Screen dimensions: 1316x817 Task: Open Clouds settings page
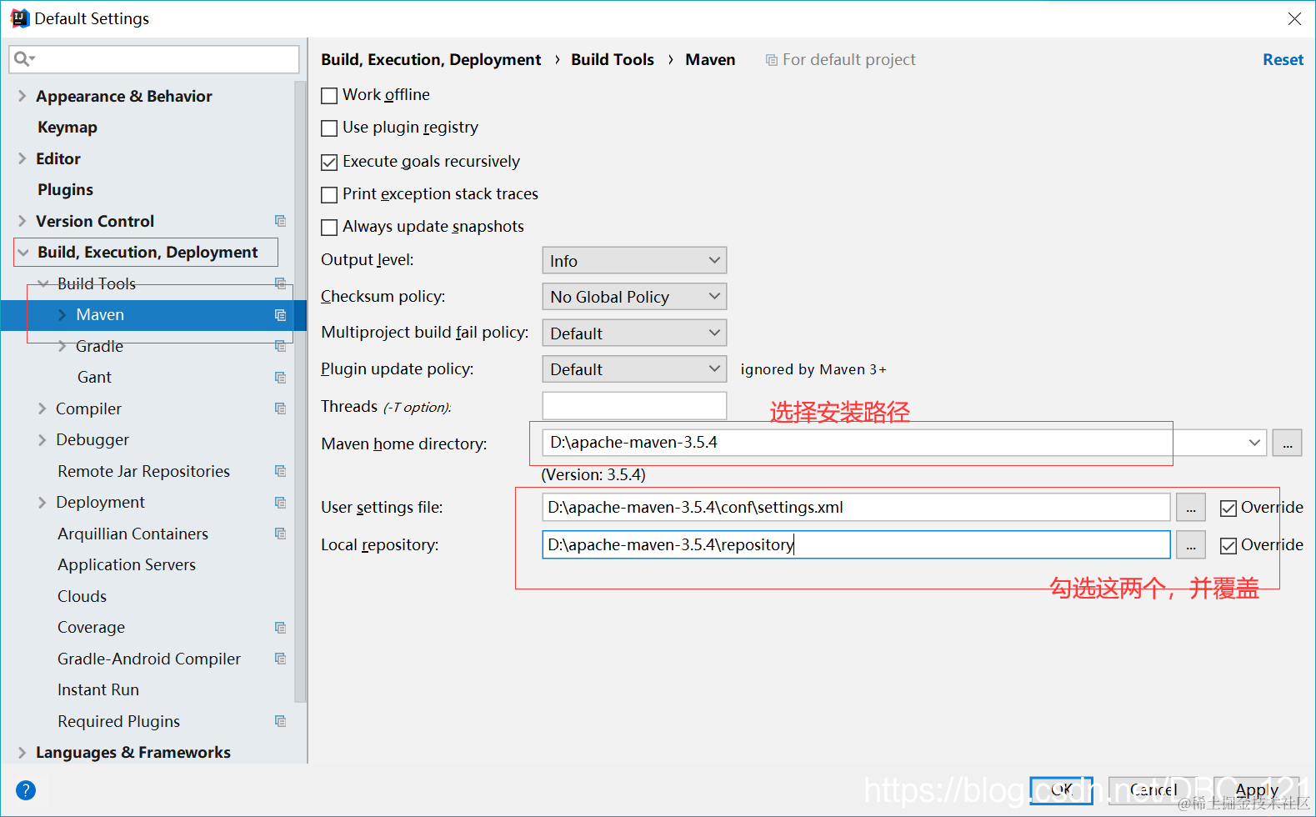tap(82, 596)
